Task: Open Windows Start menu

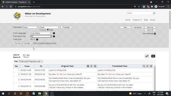Action: pos(3,94)
